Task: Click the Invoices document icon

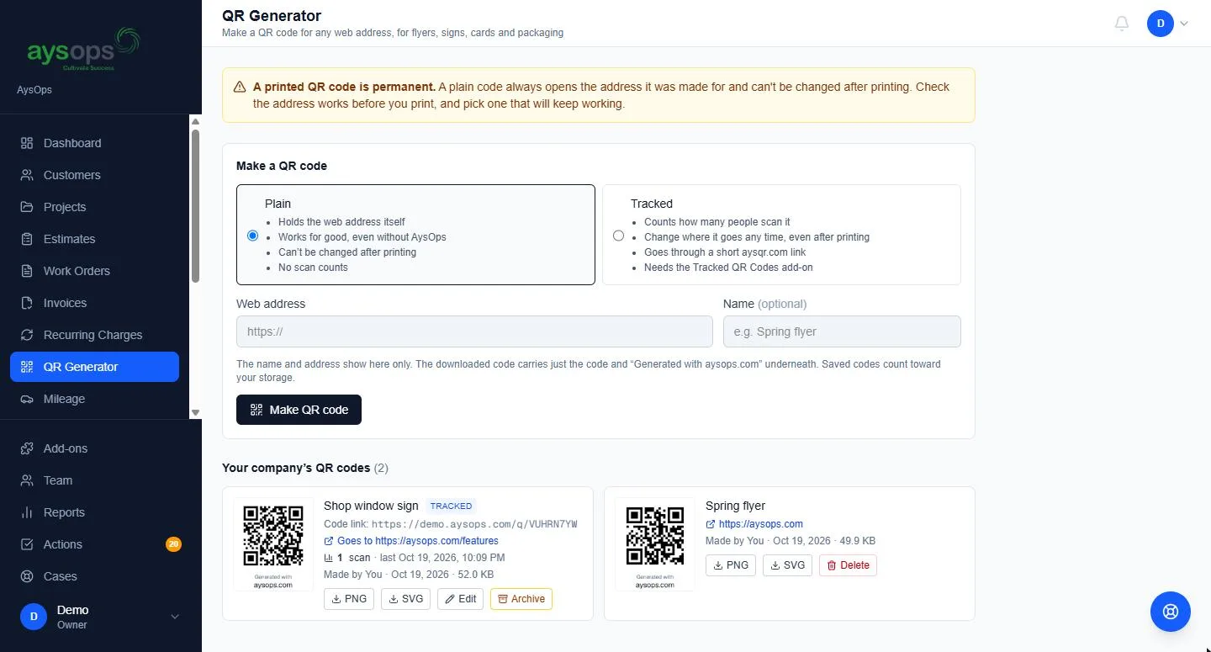Action: [27, 303]
